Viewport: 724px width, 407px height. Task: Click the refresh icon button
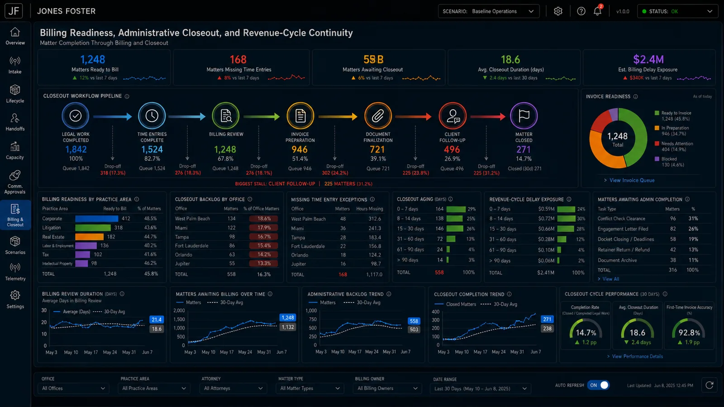point(709,385)
